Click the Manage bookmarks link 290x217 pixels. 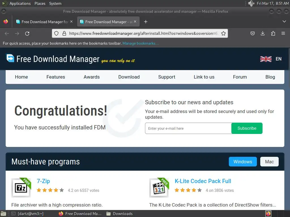click(141, 43)
